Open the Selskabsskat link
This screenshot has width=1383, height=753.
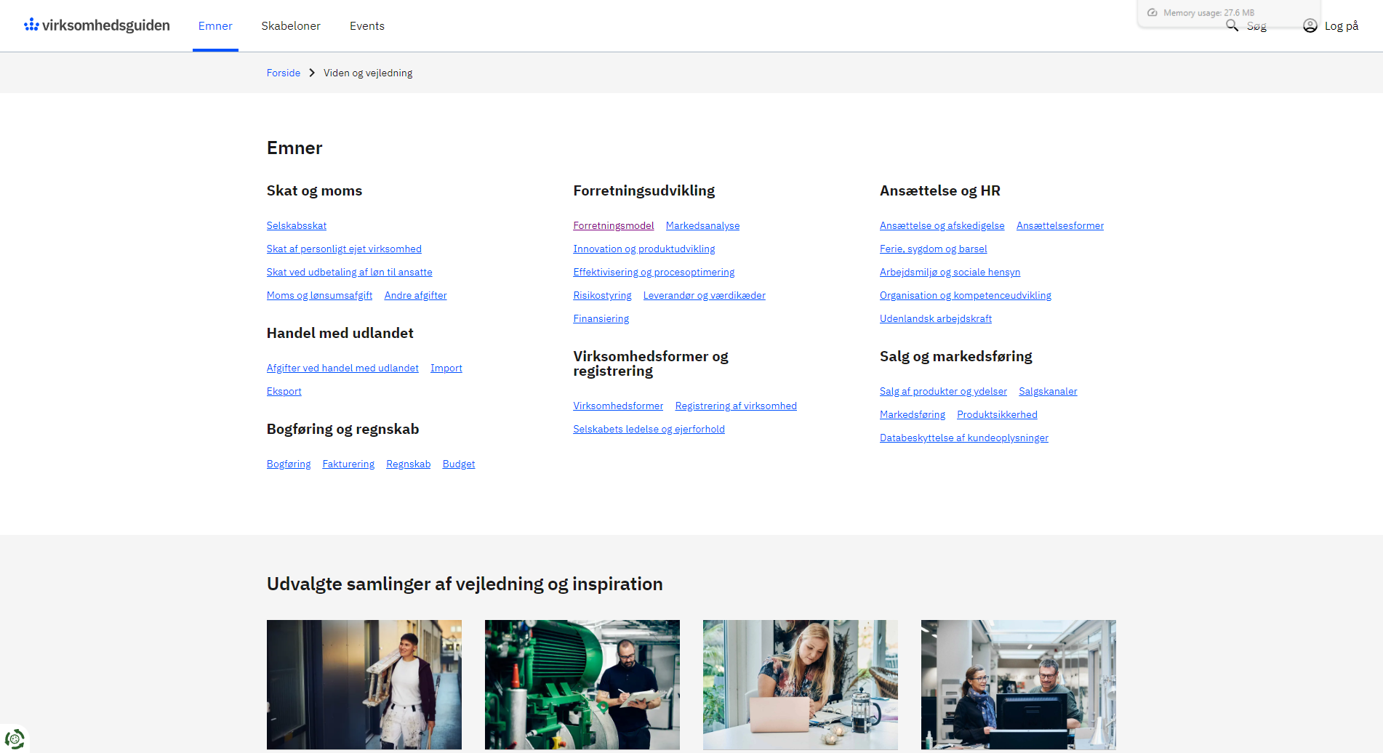tap(297, 225)
